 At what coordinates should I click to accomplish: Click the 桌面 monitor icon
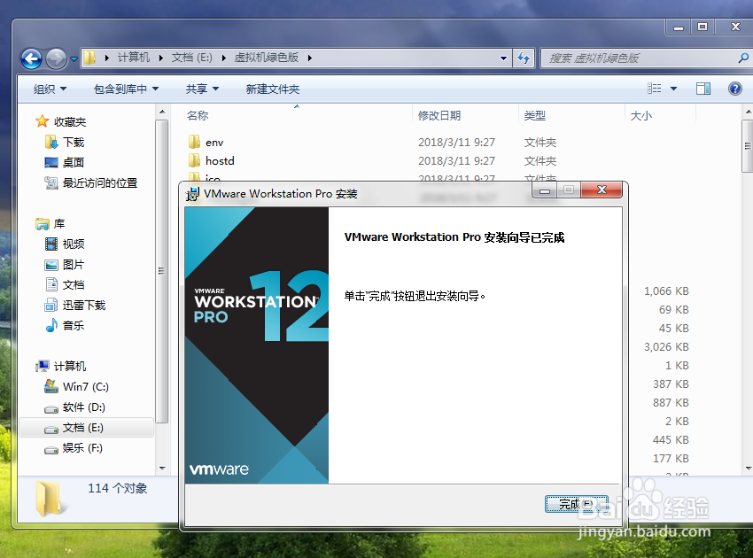[x=51, y=163]
